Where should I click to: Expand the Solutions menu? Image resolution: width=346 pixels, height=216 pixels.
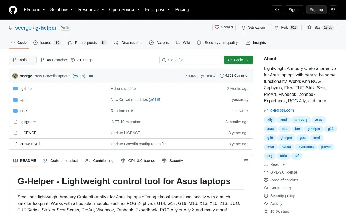62,10
